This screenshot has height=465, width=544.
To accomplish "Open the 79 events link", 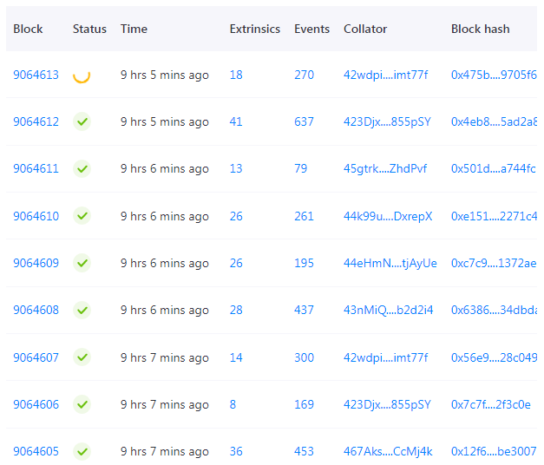I will 301,168.
